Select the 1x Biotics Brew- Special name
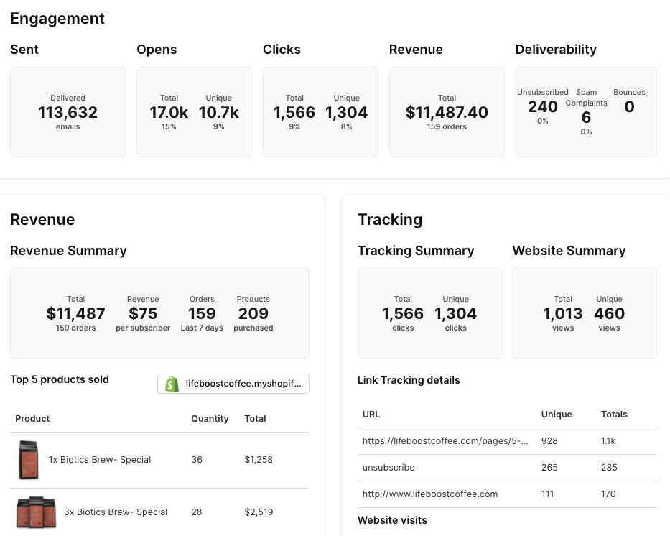Image resolution: width=670 pixels, height=536 pixels. (x=100, y=460)
